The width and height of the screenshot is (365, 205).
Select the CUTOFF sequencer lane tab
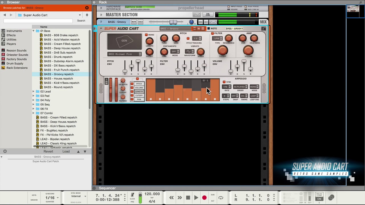point(139,95)
